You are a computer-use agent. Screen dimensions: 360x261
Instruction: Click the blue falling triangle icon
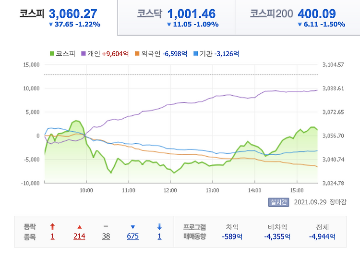click(132, 227)
